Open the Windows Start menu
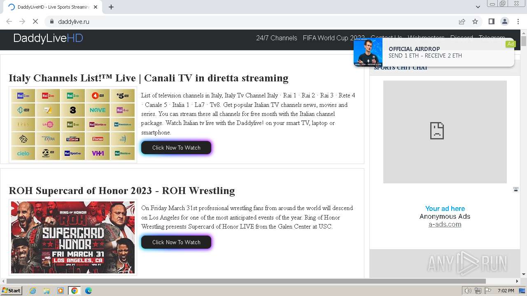Viewport: 527px width, 296px height. coord(12,290)
